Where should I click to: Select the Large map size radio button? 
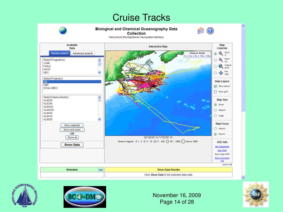point(215,116)
